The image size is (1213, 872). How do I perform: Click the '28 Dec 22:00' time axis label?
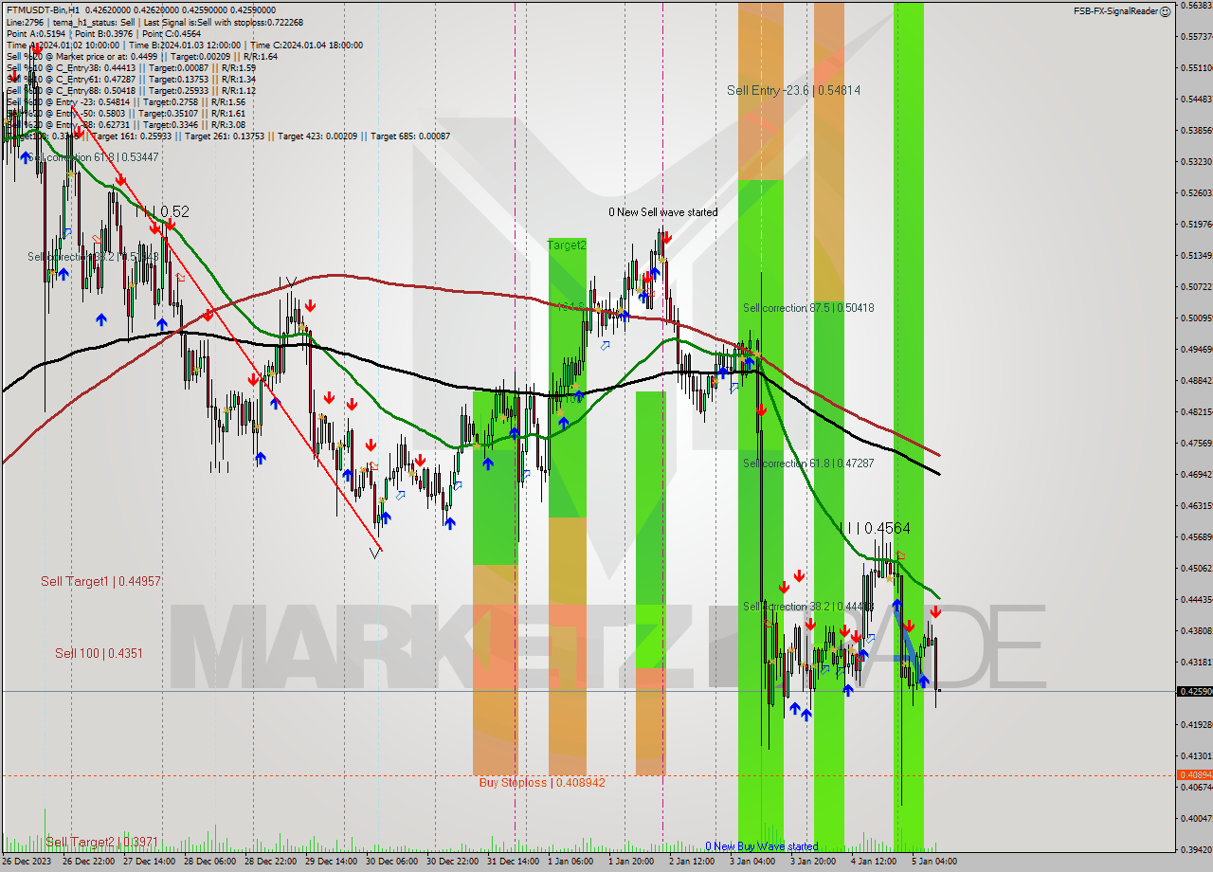[x=273, y=862]
